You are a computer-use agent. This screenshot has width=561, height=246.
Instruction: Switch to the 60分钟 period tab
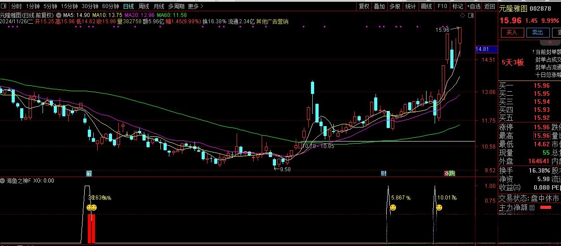coord(111,6)
